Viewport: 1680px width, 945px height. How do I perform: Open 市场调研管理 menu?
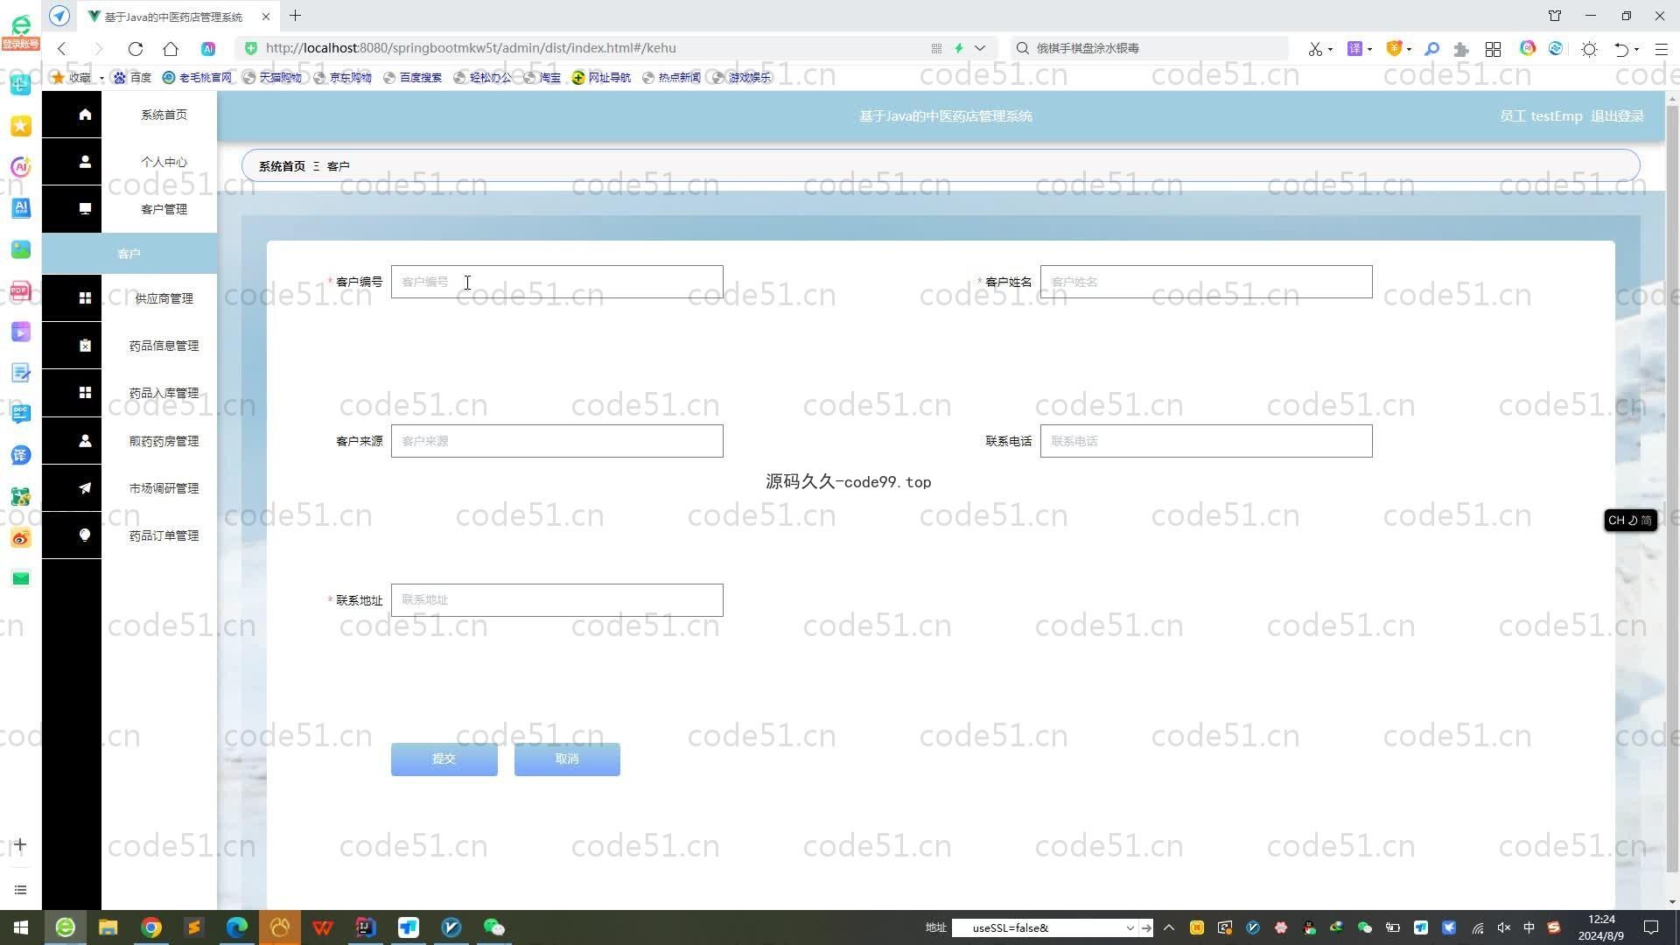click(164, 488)
